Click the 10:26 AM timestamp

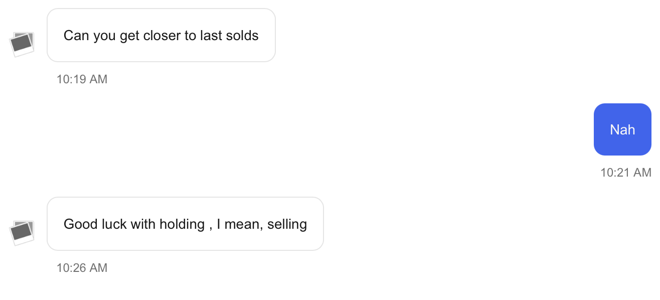click(82, 268)
